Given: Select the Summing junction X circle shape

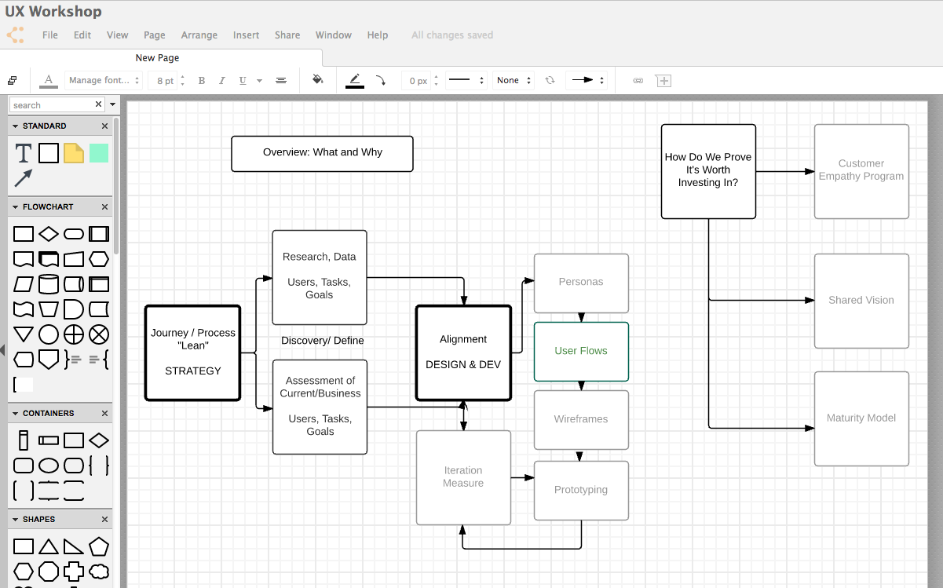Looking at the screenshot, I should [x=99, y=334].
